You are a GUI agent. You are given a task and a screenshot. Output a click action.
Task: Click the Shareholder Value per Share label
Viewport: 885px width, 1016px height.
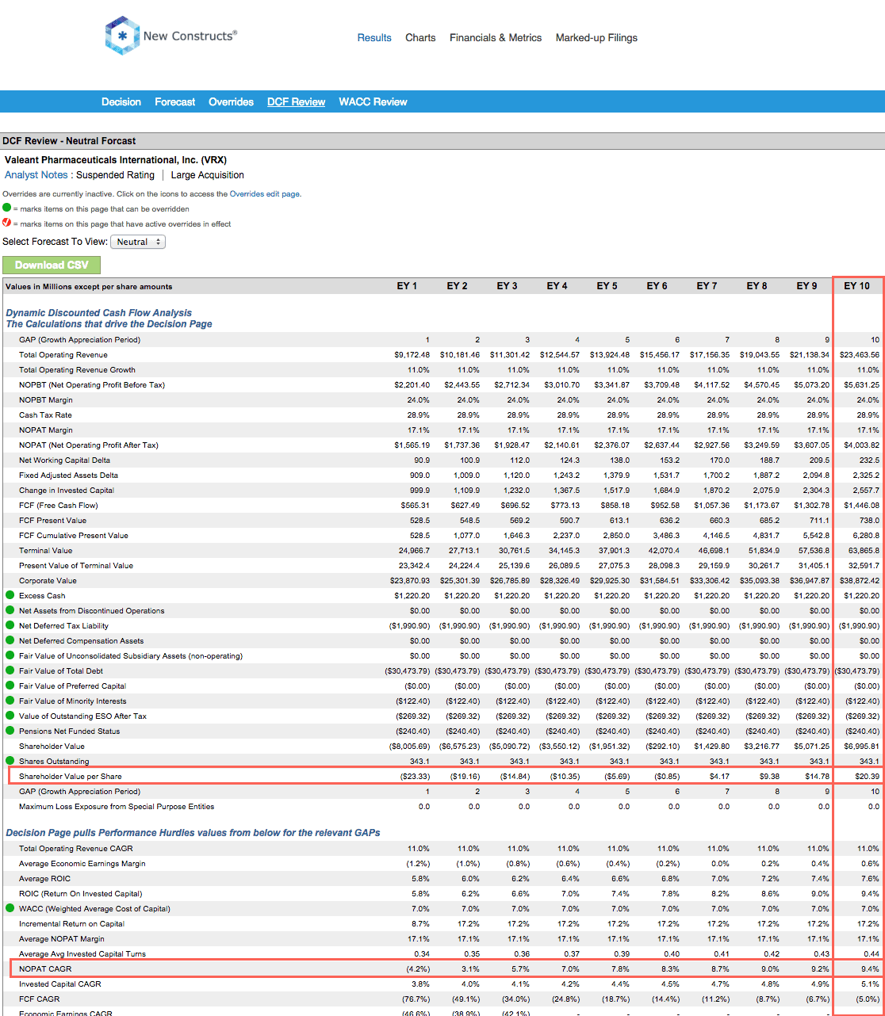[71, 776]
